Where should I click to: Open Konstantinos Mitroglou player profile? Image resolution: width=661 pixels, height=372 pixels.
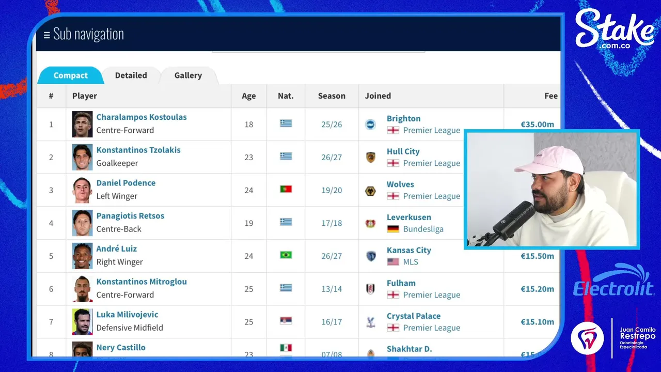[141, 282]
